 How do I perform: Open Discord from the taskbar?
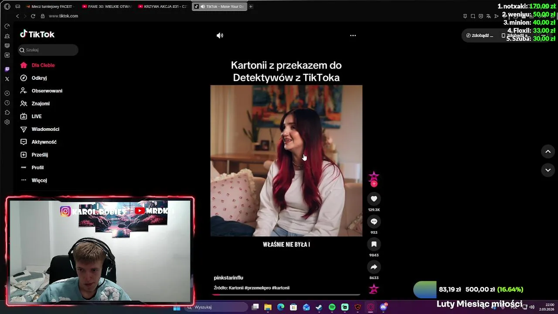click(384, 307)
